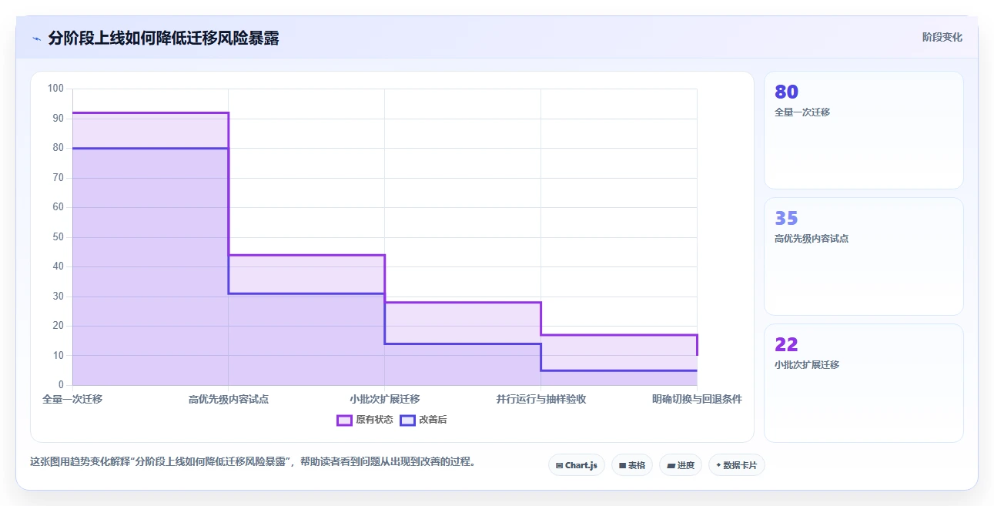Click the description text below the chart
Screen dimensions: 994x506
pos(253,462)
